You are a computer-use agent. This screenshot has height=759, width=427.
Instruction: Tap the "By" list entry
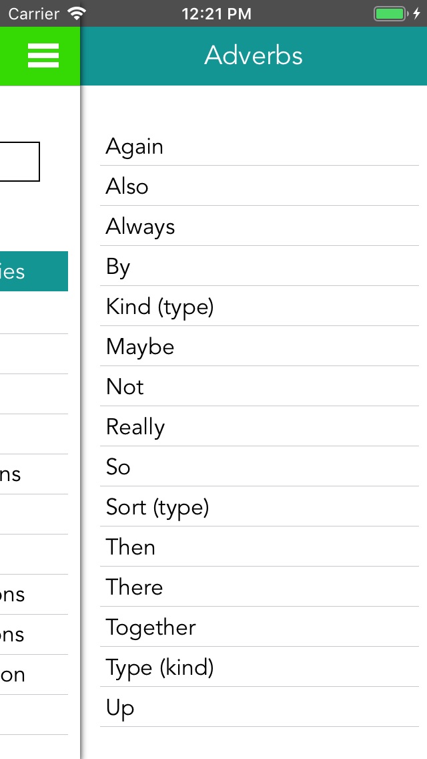[259, 266]
